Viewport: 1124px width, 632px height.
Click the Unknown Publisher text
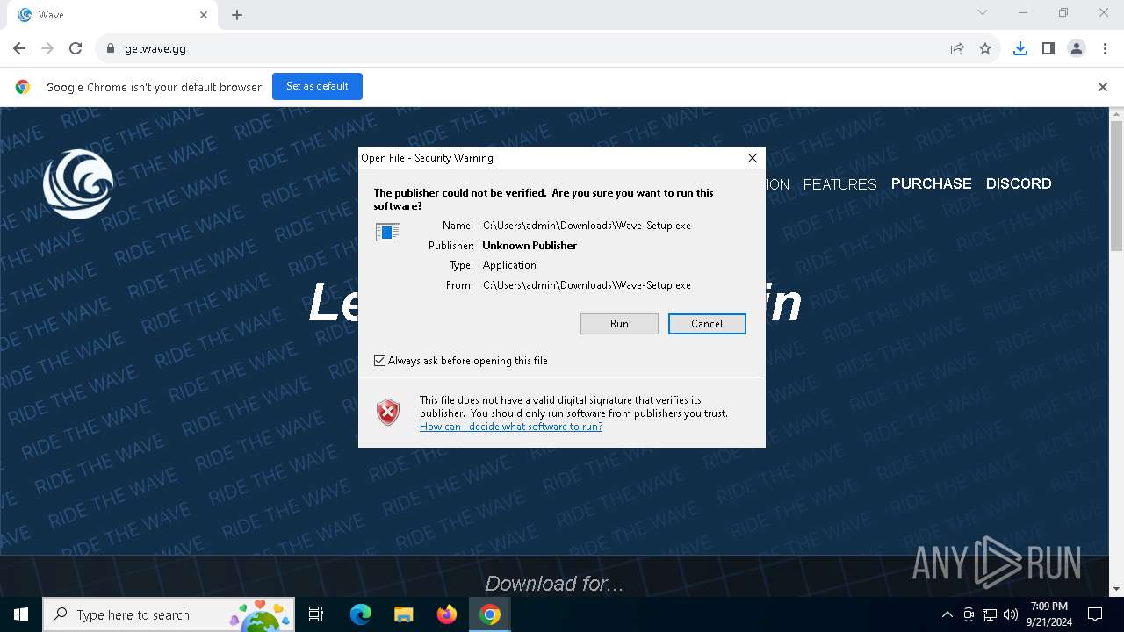click(x=530, y=246)
